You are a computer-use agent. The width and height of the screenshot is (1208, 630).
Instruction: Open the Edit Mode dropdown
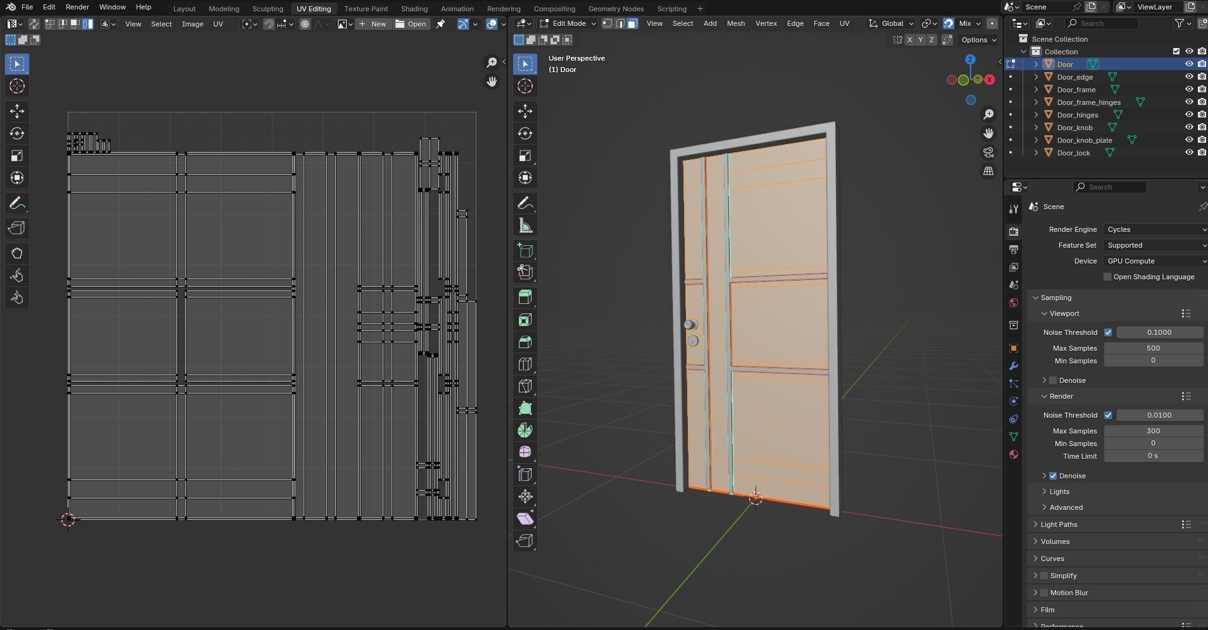(568, 23)
